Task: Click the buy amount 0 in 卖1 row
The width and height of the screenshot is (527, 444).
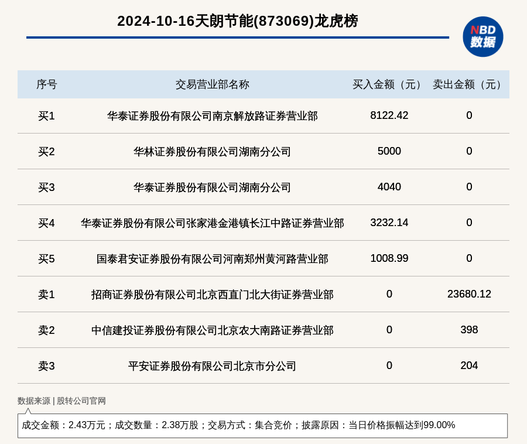Action: [389, 294]
